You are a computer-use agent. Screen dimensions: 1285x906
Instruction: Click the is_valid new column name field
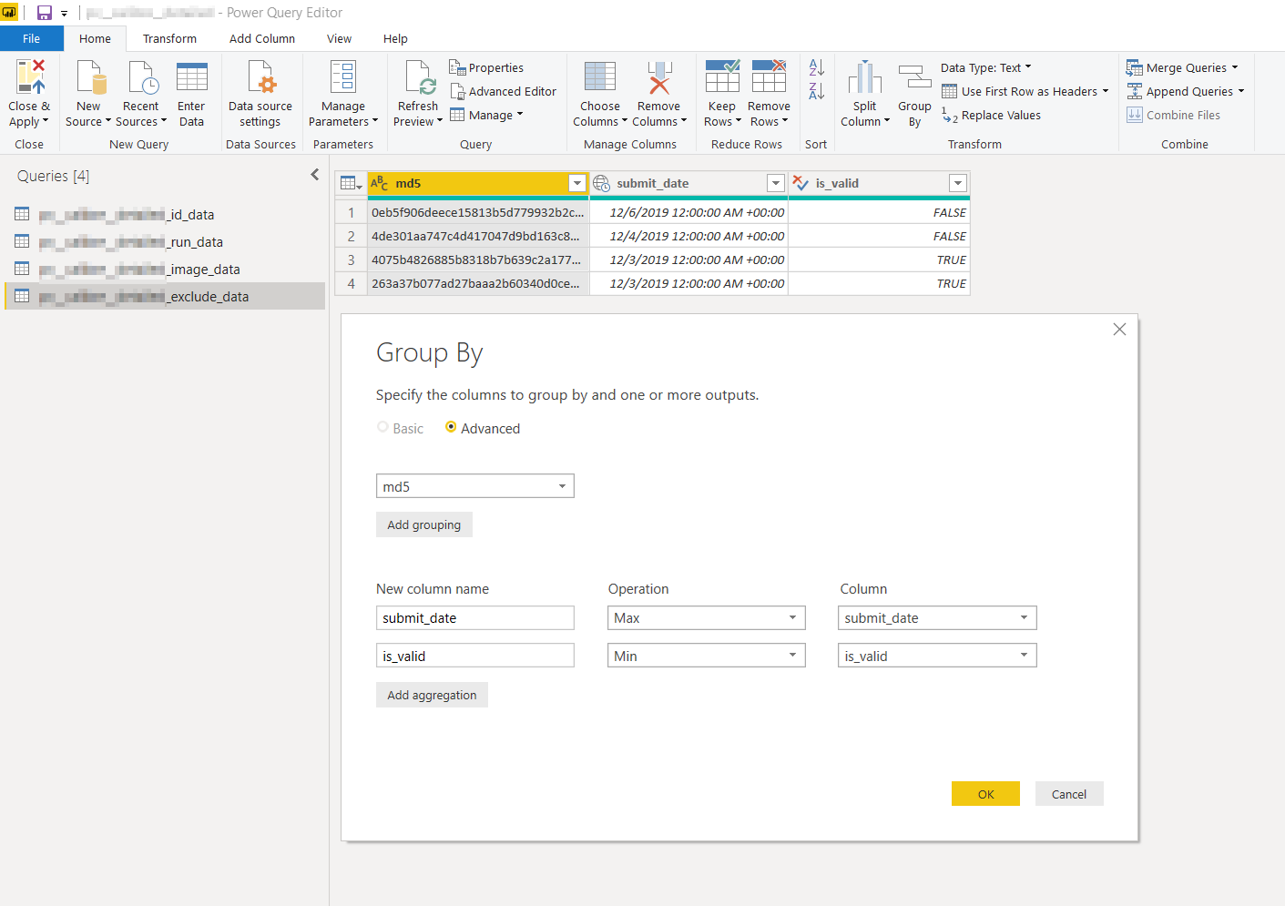pos(475,656)
